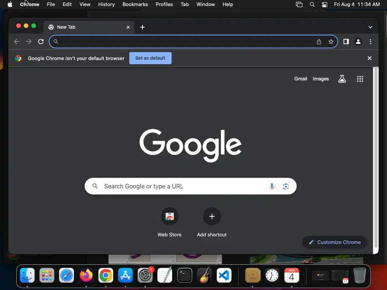Bookmark this tab with star icon
The image size is (387, 290).
(x=331, y=42)
